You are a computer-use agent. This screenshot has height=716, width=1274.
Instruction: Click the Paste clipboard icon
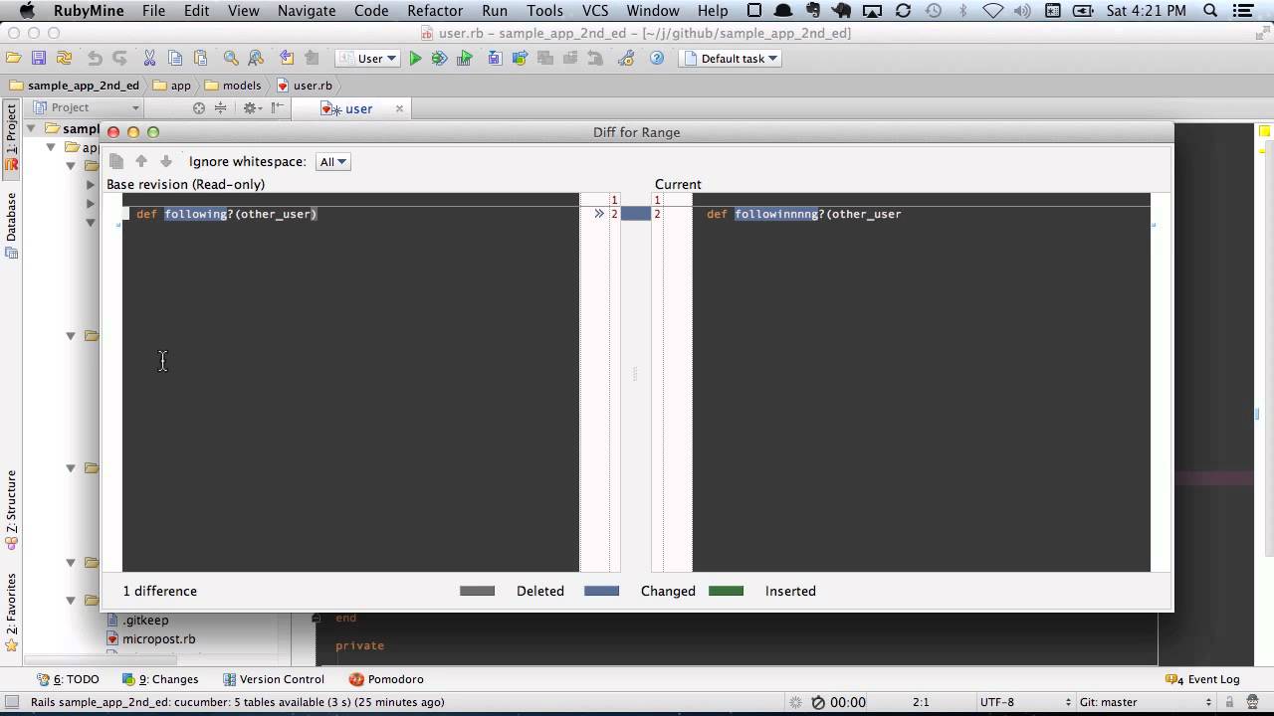(x=201, y=59)
